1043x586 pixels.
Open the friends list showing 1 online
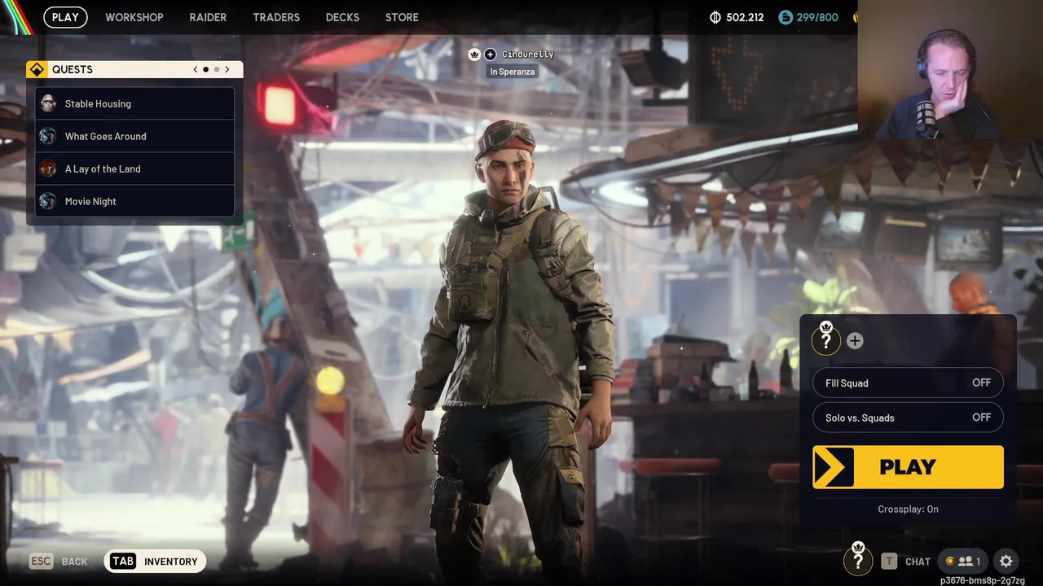[x=963, y=561]
